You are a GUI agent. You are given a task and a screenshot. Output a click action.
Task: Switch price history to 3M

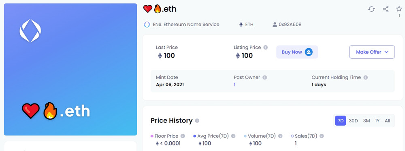366,121
